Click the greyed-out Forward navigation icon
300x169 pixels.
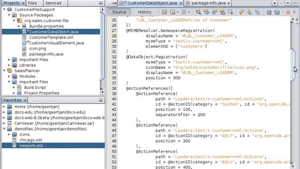coord(184,12)
